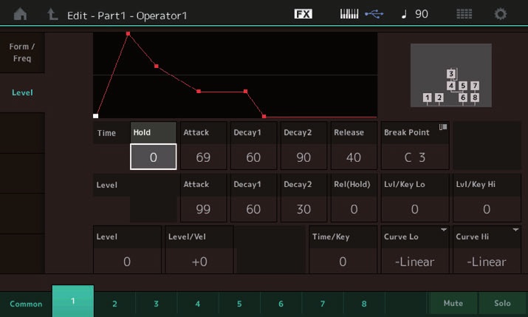Select the Decay2 time value 90
This screenshot has height=317, width=528.
coord(304,157)
